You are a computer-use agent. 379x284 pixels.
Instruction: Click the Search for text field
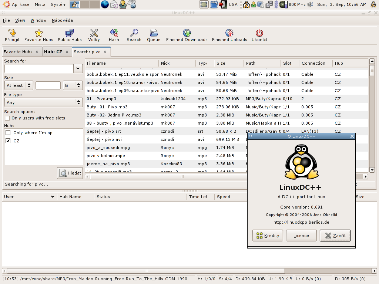(x=39, y=68)
